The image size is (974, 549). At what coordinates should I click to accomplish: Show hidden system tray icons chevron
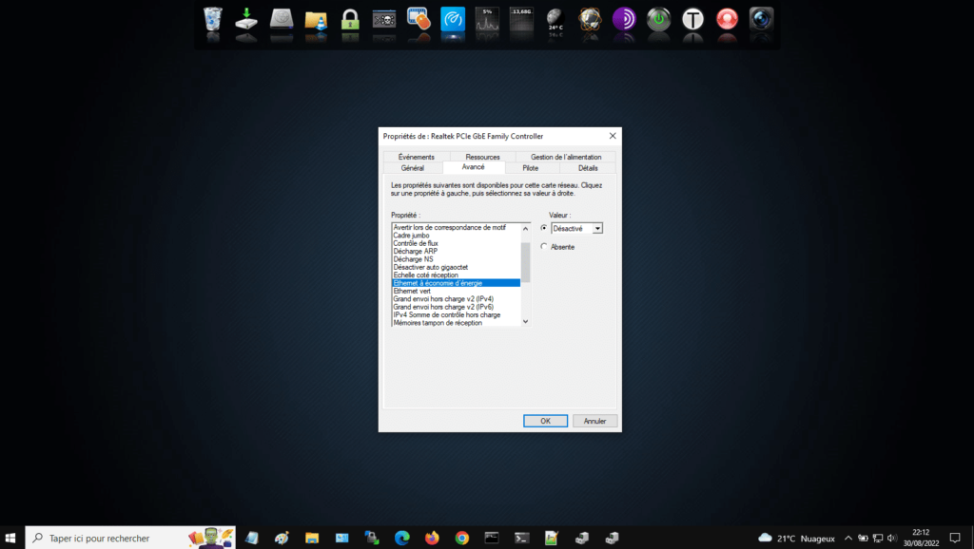pos(848,538)
